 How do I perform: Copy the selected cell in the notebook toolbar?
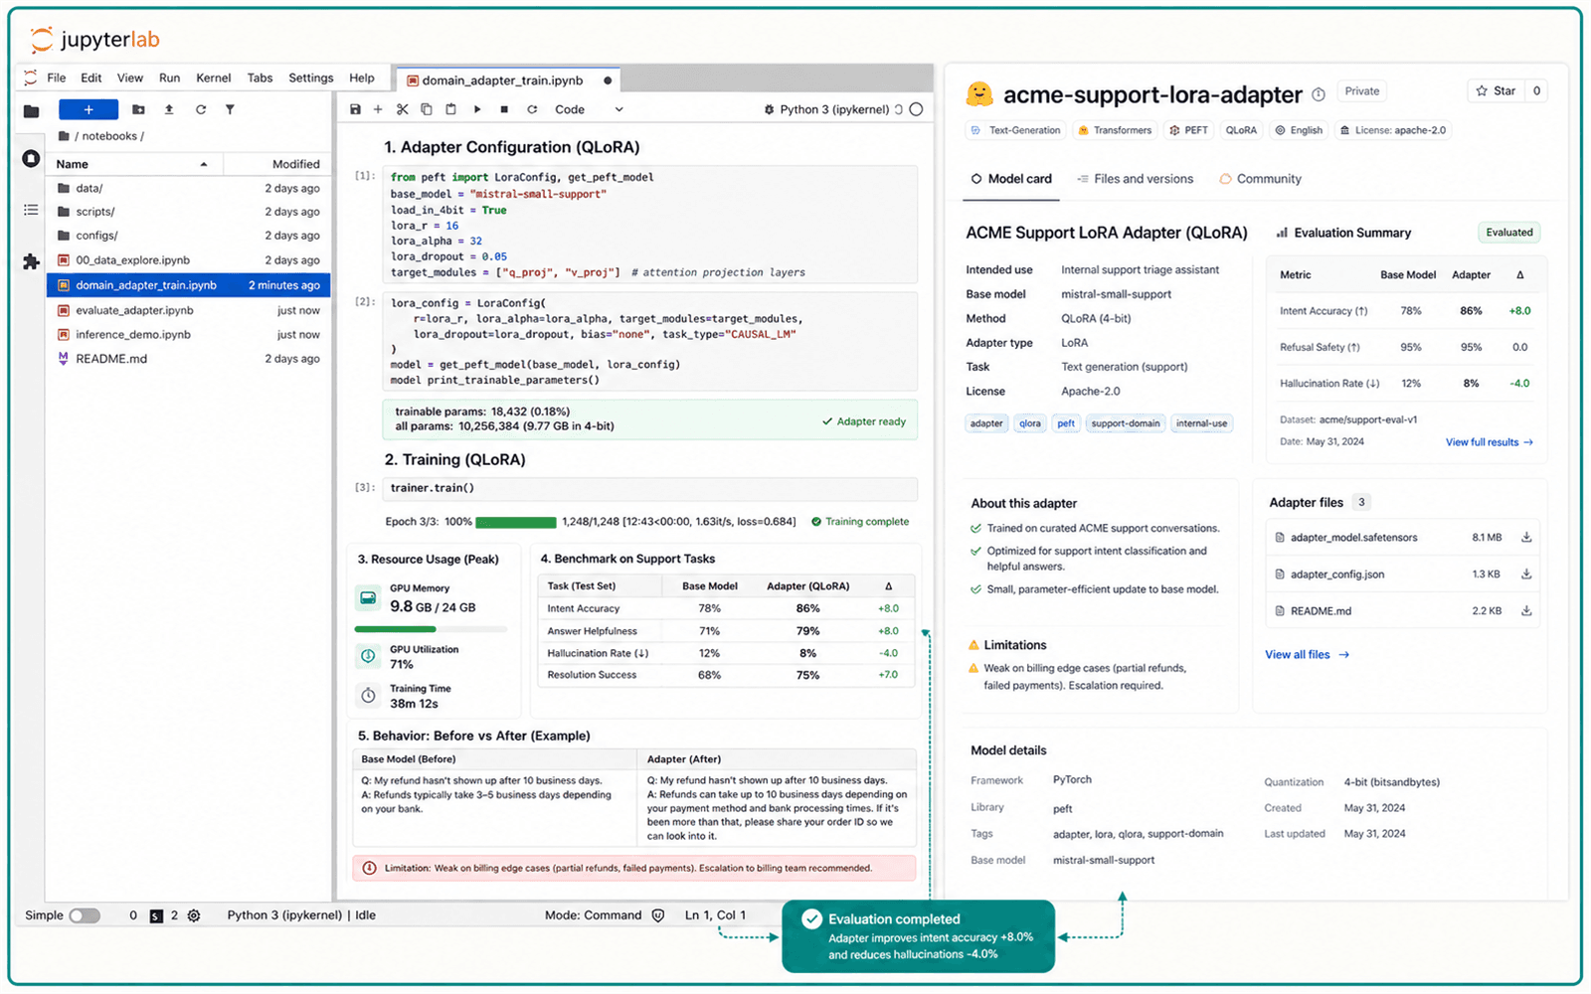click(427, 109)
